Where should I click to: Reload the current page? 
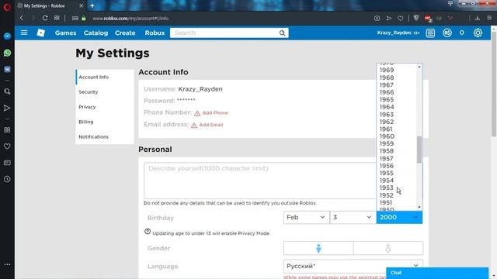pos(45,18)
